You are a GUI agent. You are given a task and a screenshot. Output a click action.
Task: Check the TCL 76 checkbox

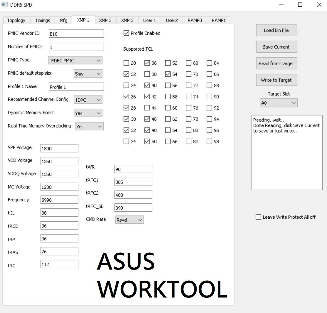pos(189,108)
